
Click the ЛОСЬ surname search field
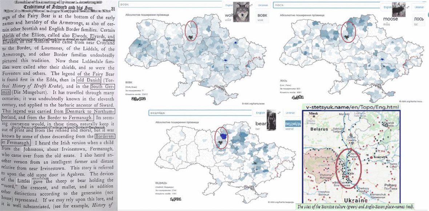pos(327,5)
